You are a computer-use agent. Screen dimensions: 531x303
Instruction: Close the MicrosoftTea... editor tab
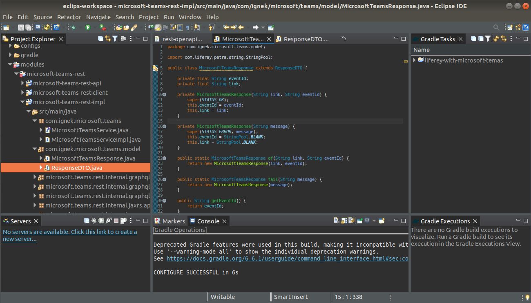coord(269,39)
